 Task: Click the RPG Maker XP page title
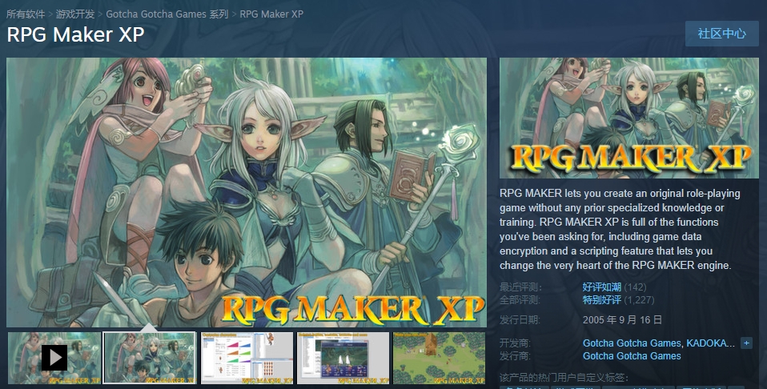(x=75, y=34)
